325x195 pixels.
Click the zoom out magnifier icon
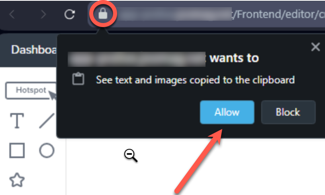(x=131, y=155)
